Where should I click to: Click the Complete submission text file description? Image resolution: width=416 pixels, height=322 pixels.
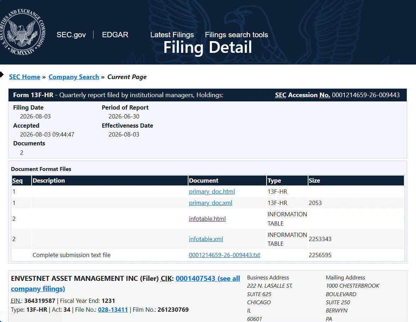click(72, 255)
